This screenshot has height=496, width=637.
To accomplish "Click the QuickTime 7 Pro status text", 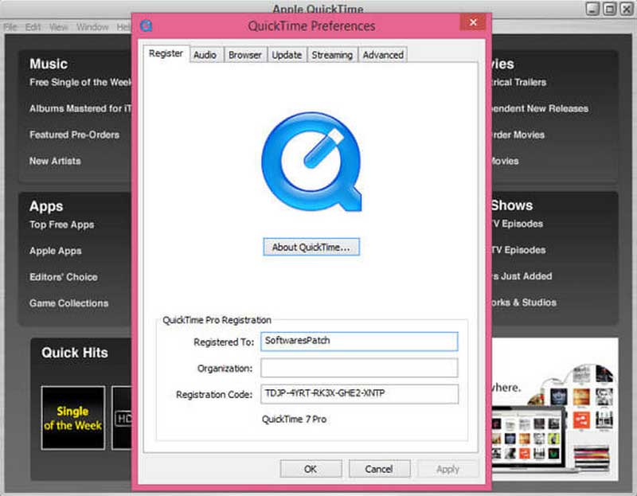I will point(294,420).
